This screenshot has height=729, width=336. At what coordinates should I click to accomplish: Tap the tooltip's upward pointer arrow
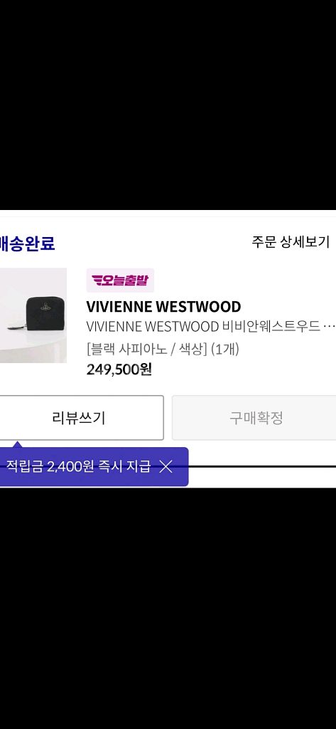(17, 444)
